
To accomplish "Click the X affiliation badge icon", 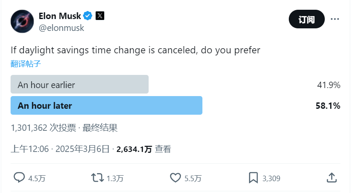I will click(x=100, y=16).
